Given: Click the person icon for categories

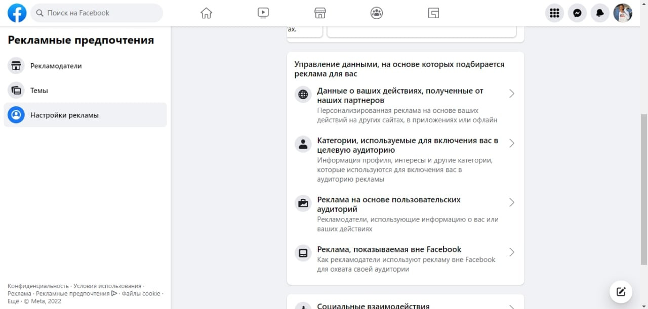Looking at the screenshot, I should click(x=303, y=144).
